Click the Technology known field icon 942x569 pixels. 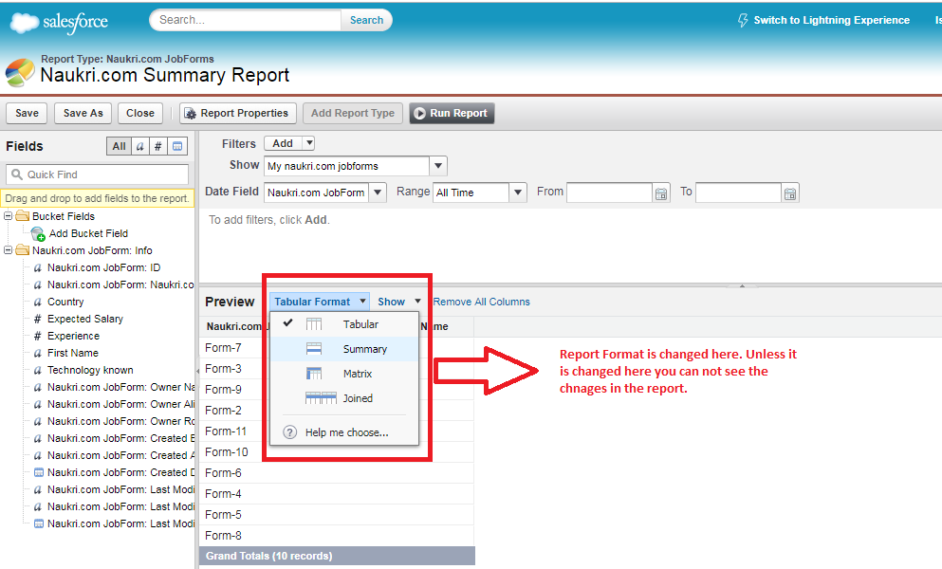37,370
